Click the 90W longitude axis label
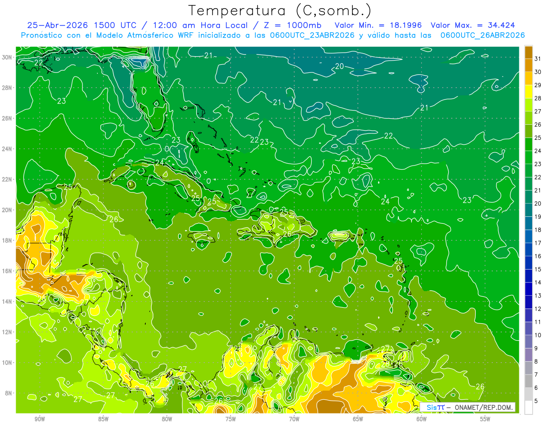550x425 pixels. [x=39, y=419]
